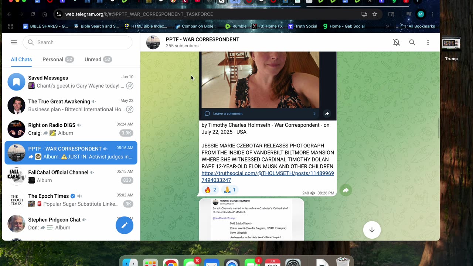This screenshot has height=266, width=473.
Task: Click the 3.9K unread badge
Action: pos(126,133)
